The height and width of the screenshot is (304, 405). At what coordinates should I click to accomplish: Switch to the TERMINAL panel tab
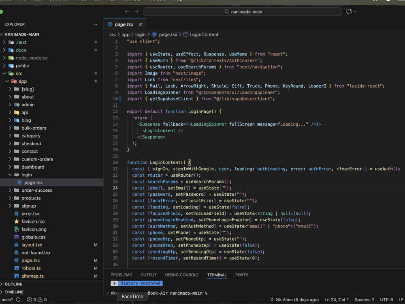coord(217,275)
